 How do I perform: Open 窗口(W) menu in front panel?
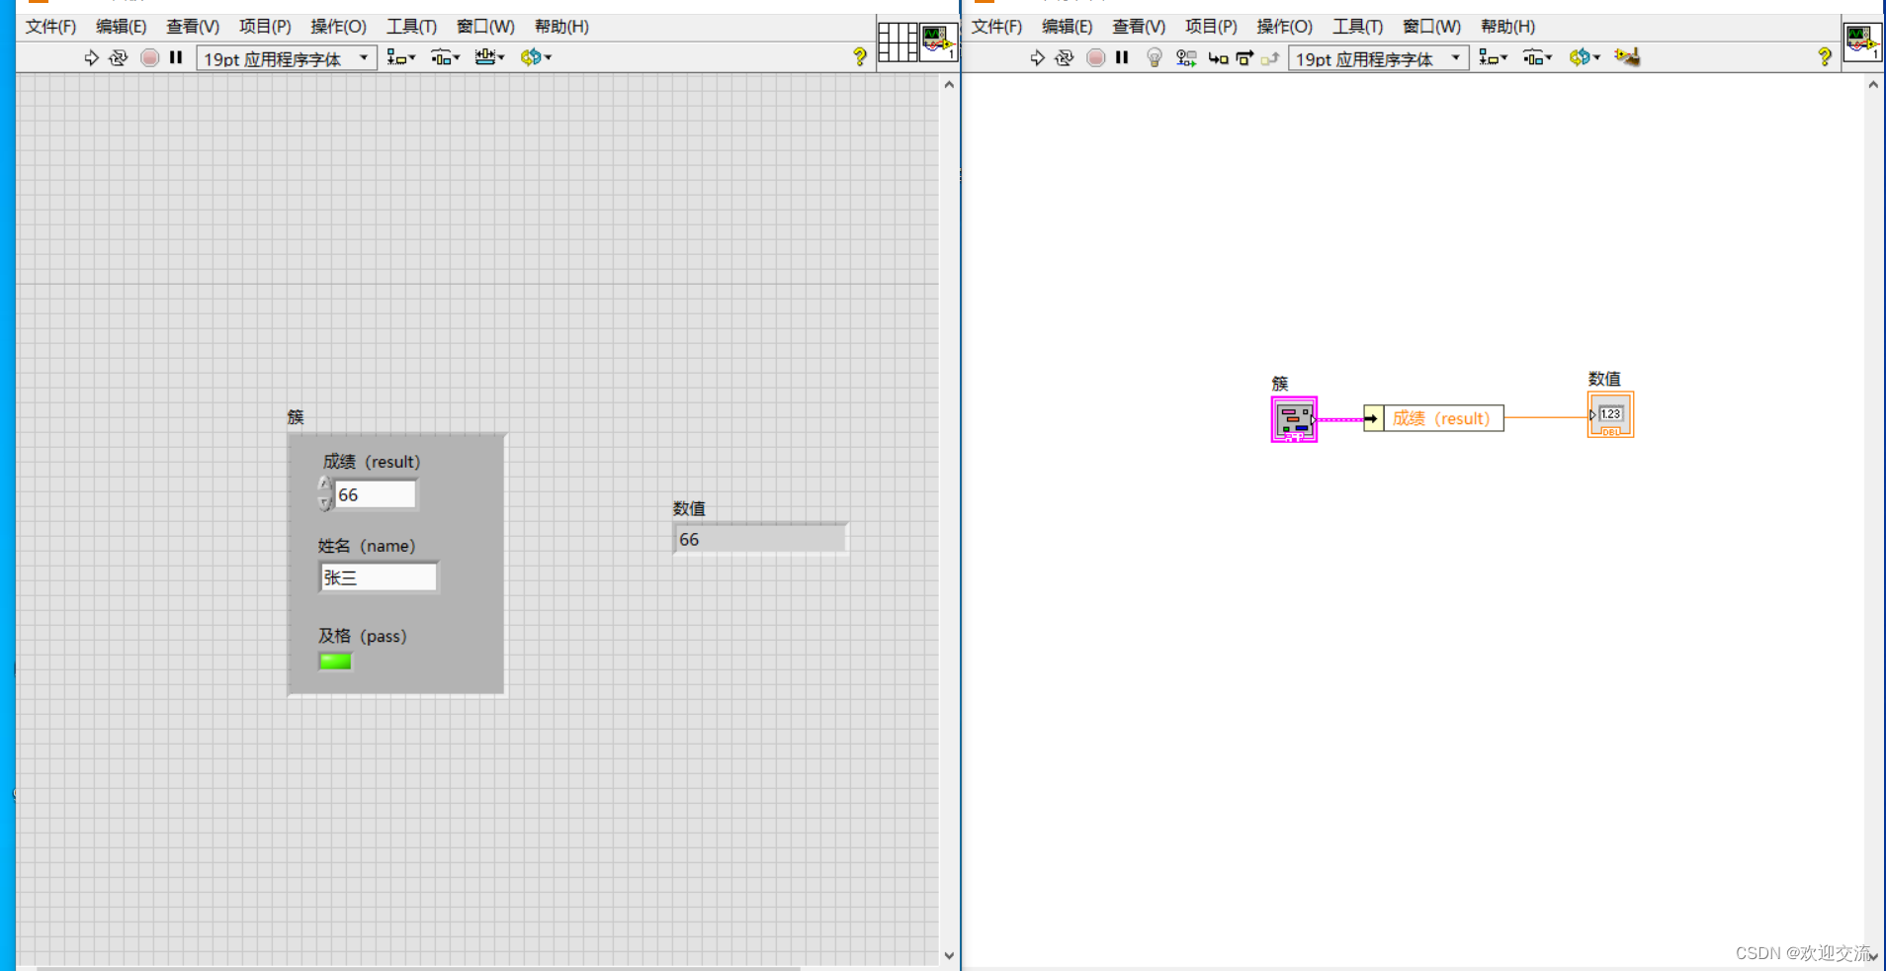[485, 27]
